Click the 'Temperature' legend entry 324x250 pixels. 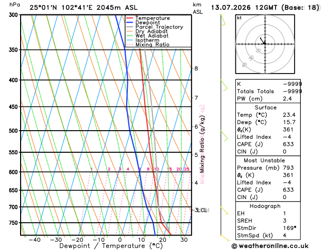148,18
